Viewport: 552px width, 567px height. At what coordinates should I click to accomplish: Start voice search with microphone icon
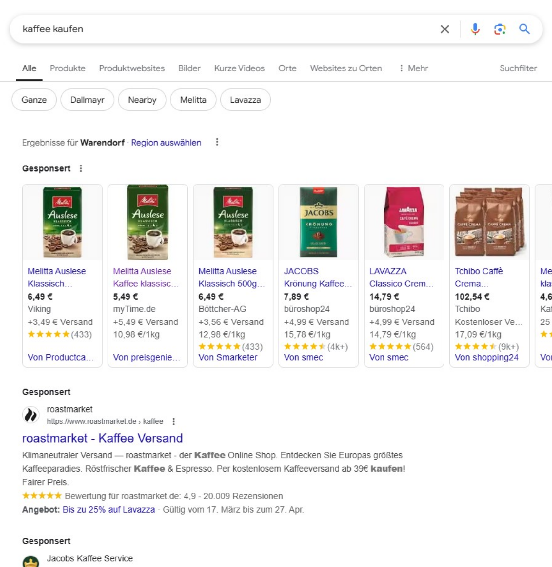point(475,29)
